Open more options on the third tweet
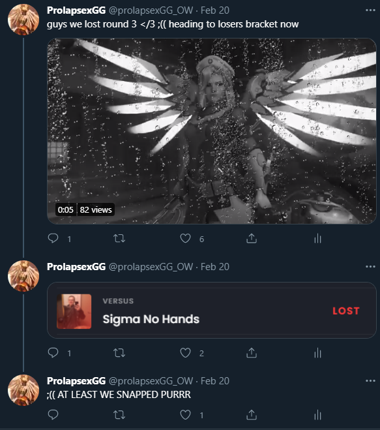Viewport: 380px width, 430px height. 370,380
